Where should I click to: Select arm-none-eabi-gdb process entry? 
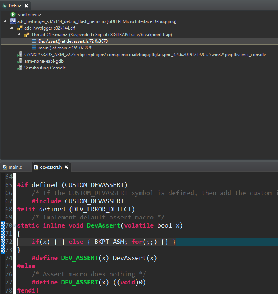44,61
